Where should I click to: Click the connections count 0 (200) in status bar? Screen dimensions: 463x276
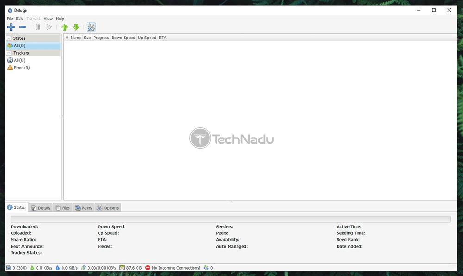click(x=17, y=268)
